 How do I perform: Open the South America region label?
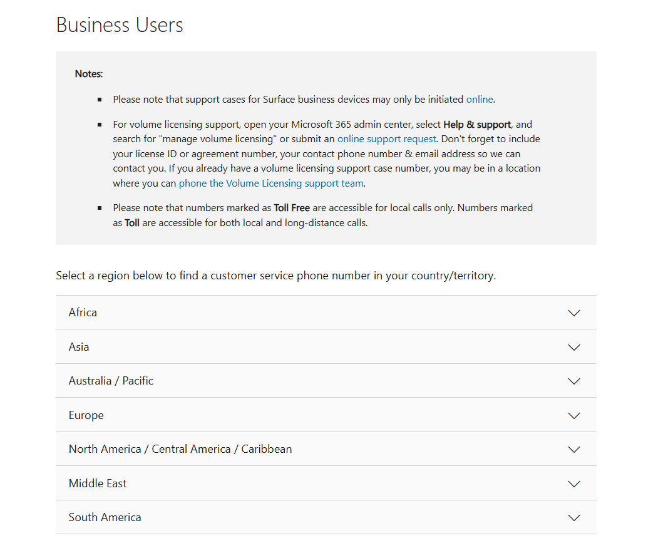pos(105,517)
